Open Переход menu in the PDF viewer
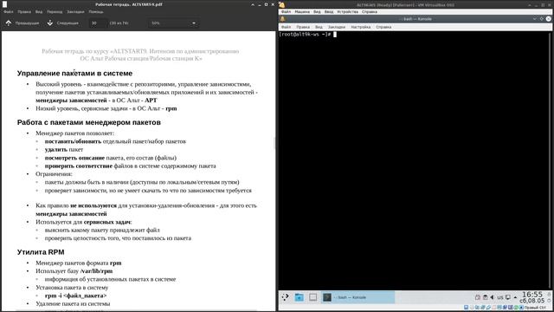The height and width of the screenshot is (312, 554). [x=55, y=11]
